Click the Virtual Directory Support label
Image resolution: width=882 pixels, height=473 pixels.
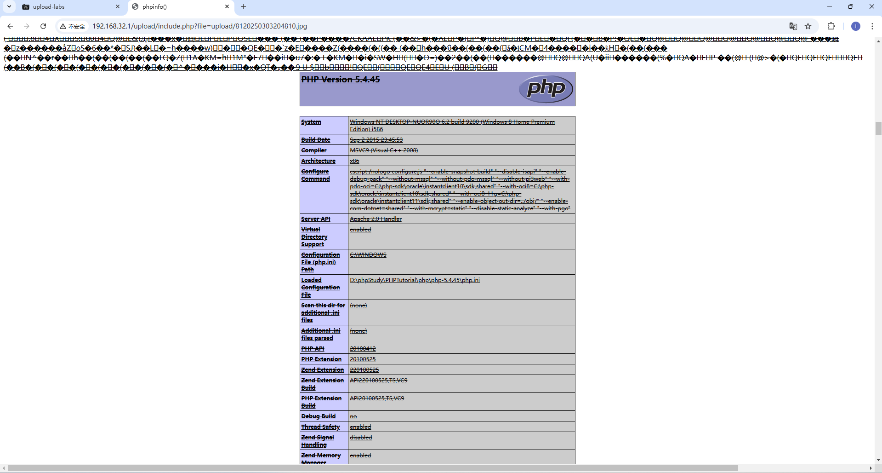tap(314, 237)
